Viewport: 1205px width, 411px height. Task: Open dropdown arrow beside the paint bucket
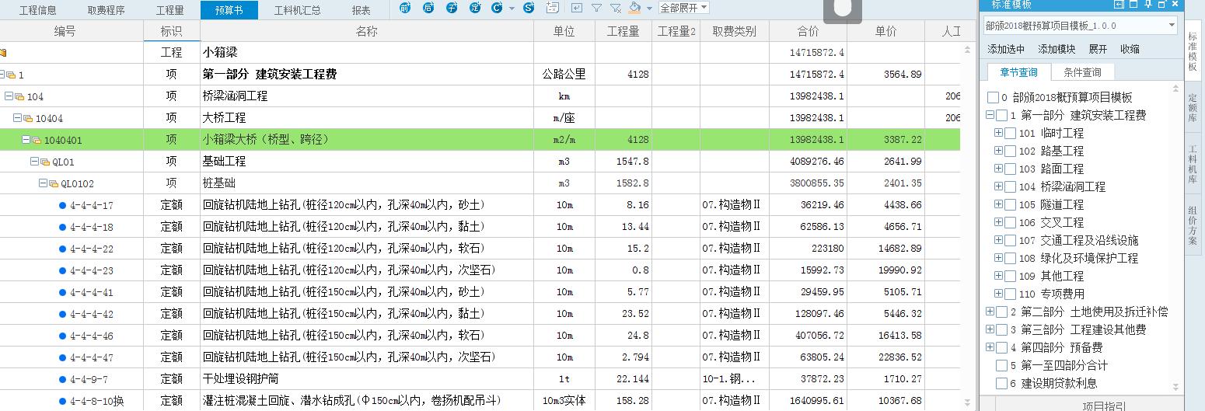(x=649, y=9)
